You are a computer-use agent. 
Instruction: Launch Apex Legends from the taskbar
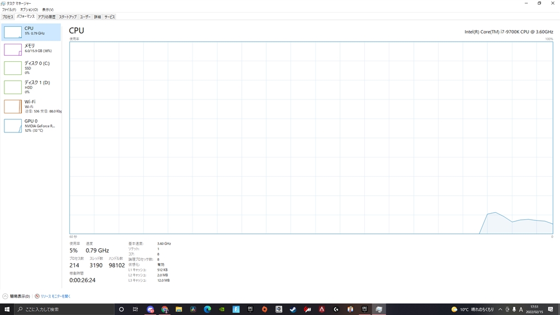pos(322,310)
